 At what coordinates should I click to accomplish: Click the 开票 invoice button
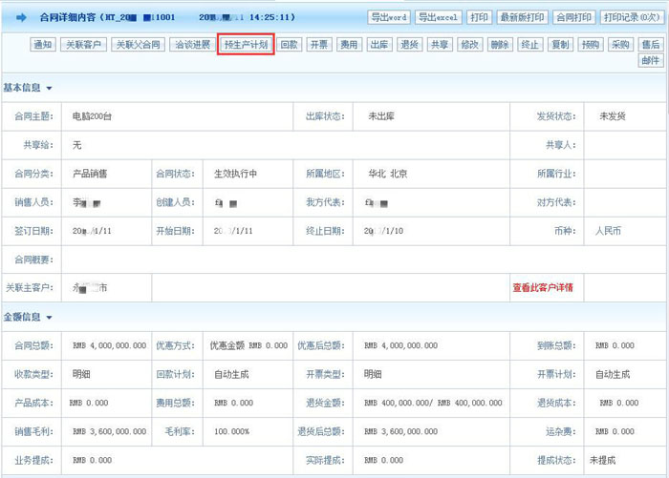(320, 45)
